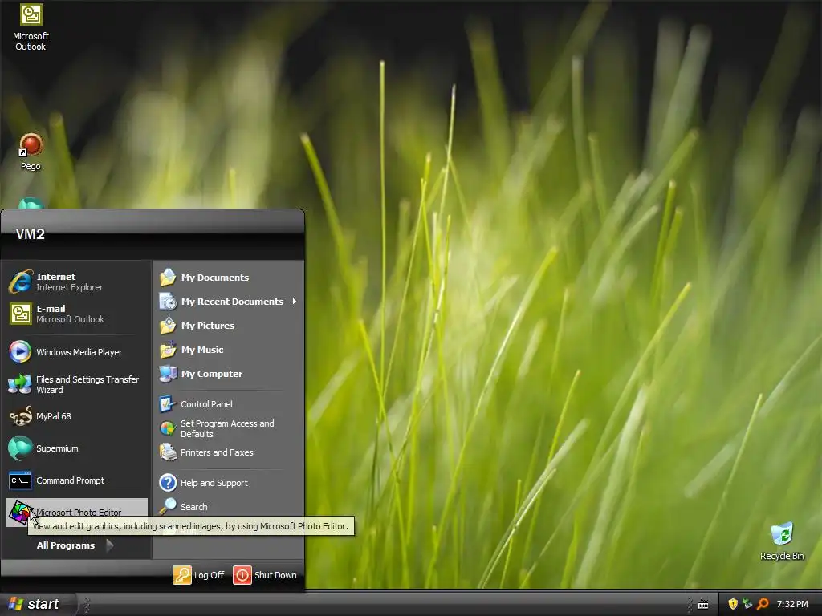Open My Pictures folder icon

[168, 326]
